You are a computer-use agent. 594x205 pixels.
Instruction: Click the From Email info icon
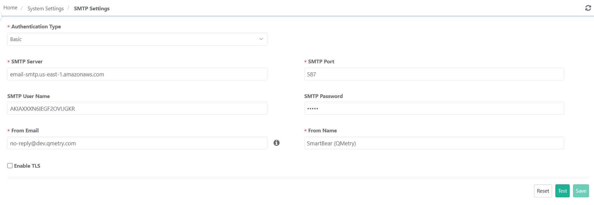pos(276,143)
